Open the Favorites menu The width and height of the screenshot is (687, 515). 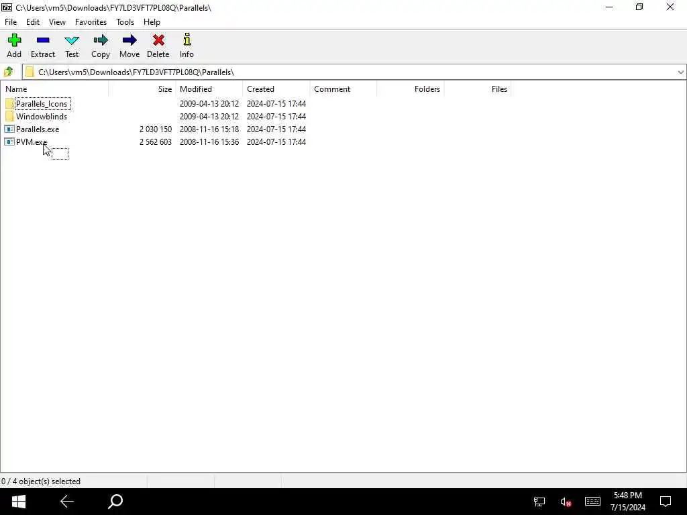point(91,22)
